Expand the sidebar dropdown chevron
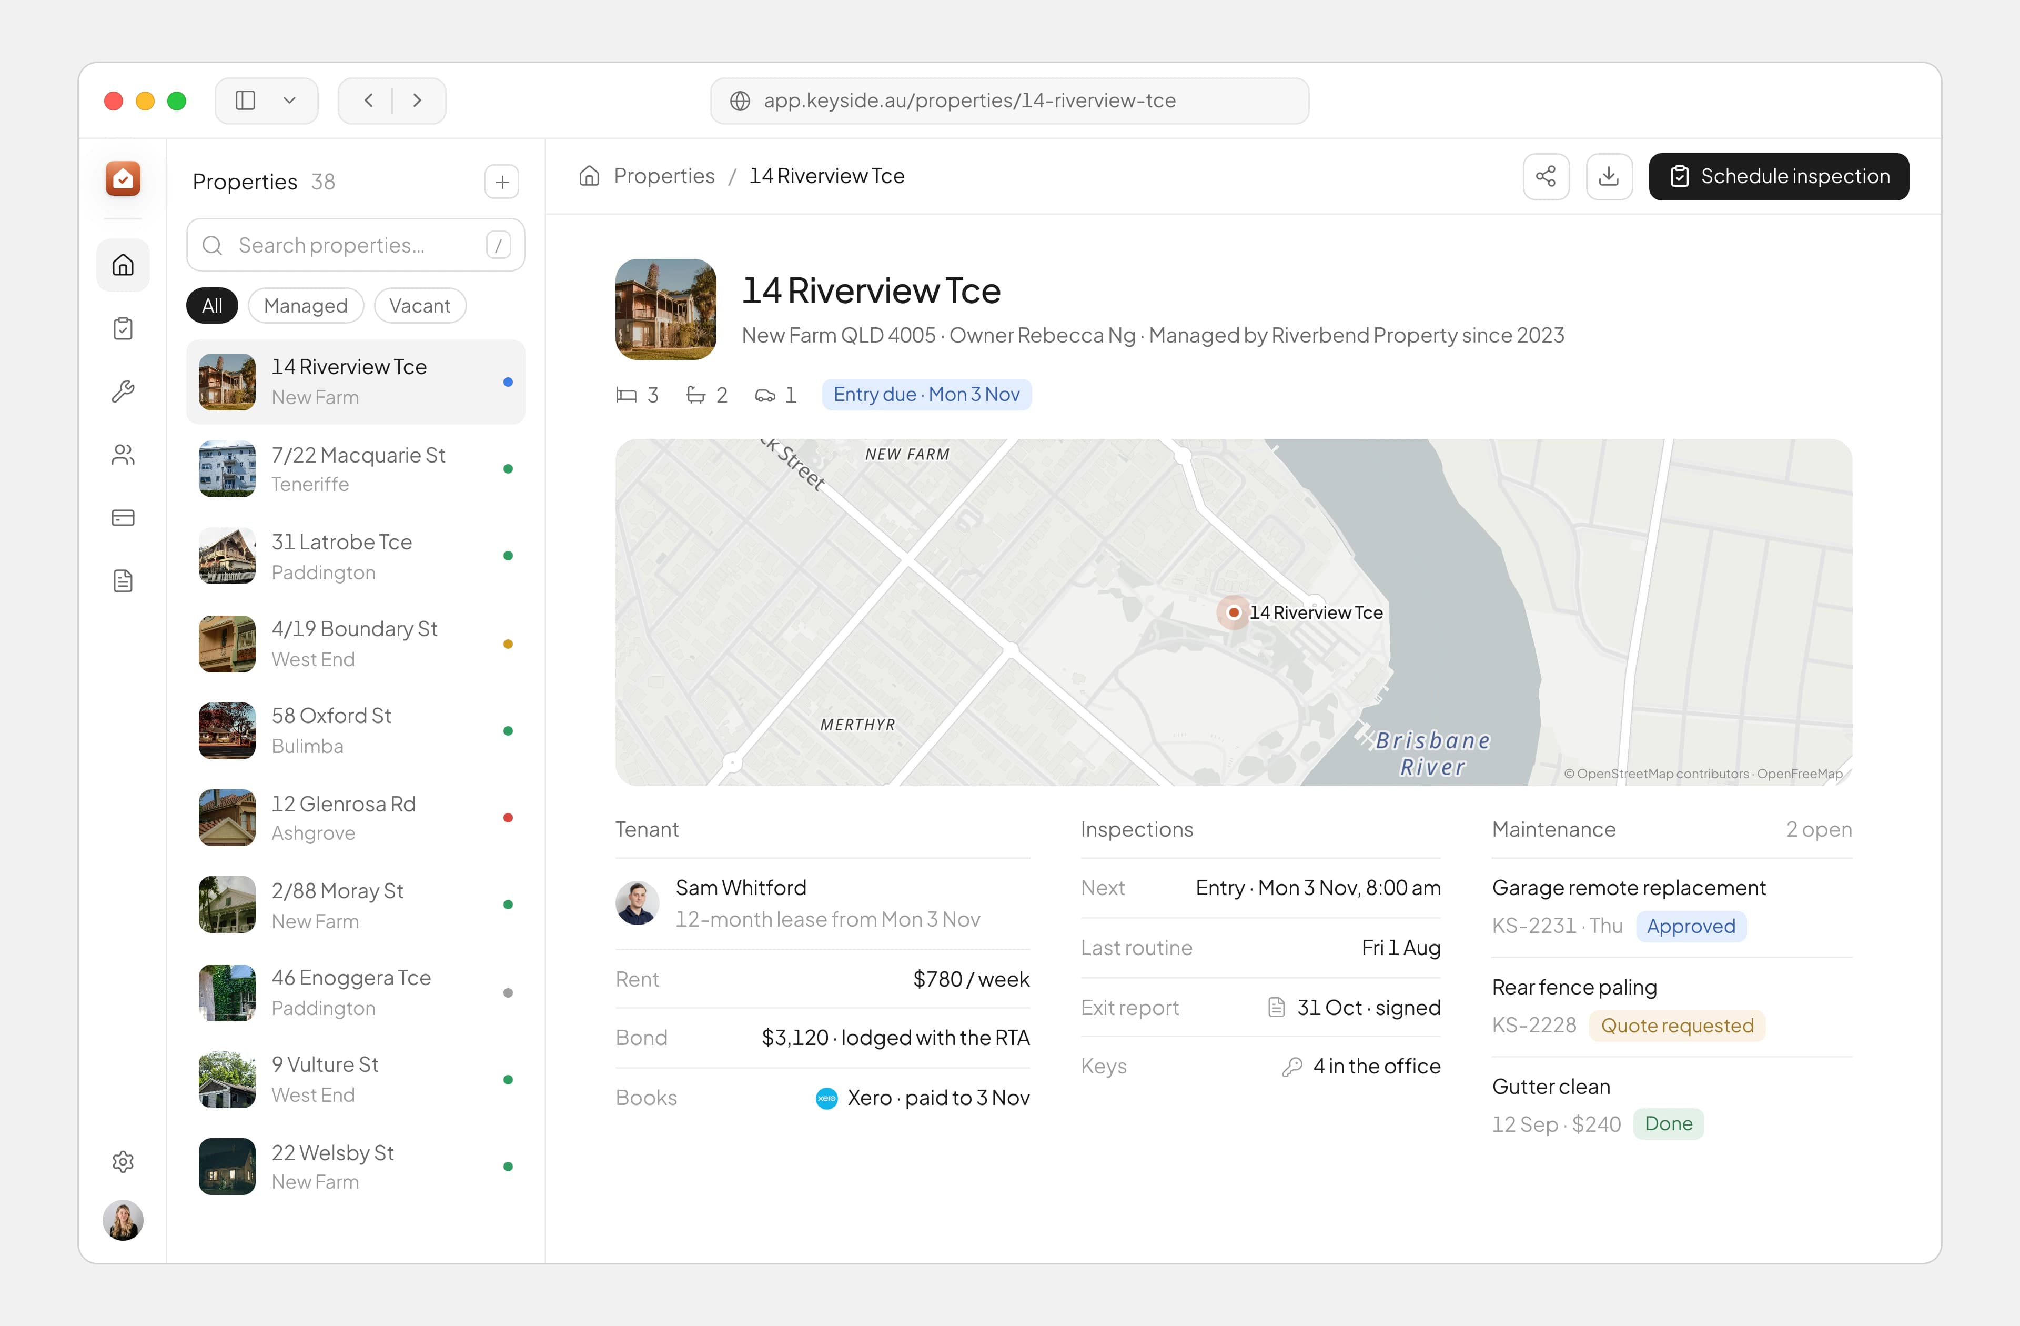This screenshot has height=1326, width=2020. 289,101
